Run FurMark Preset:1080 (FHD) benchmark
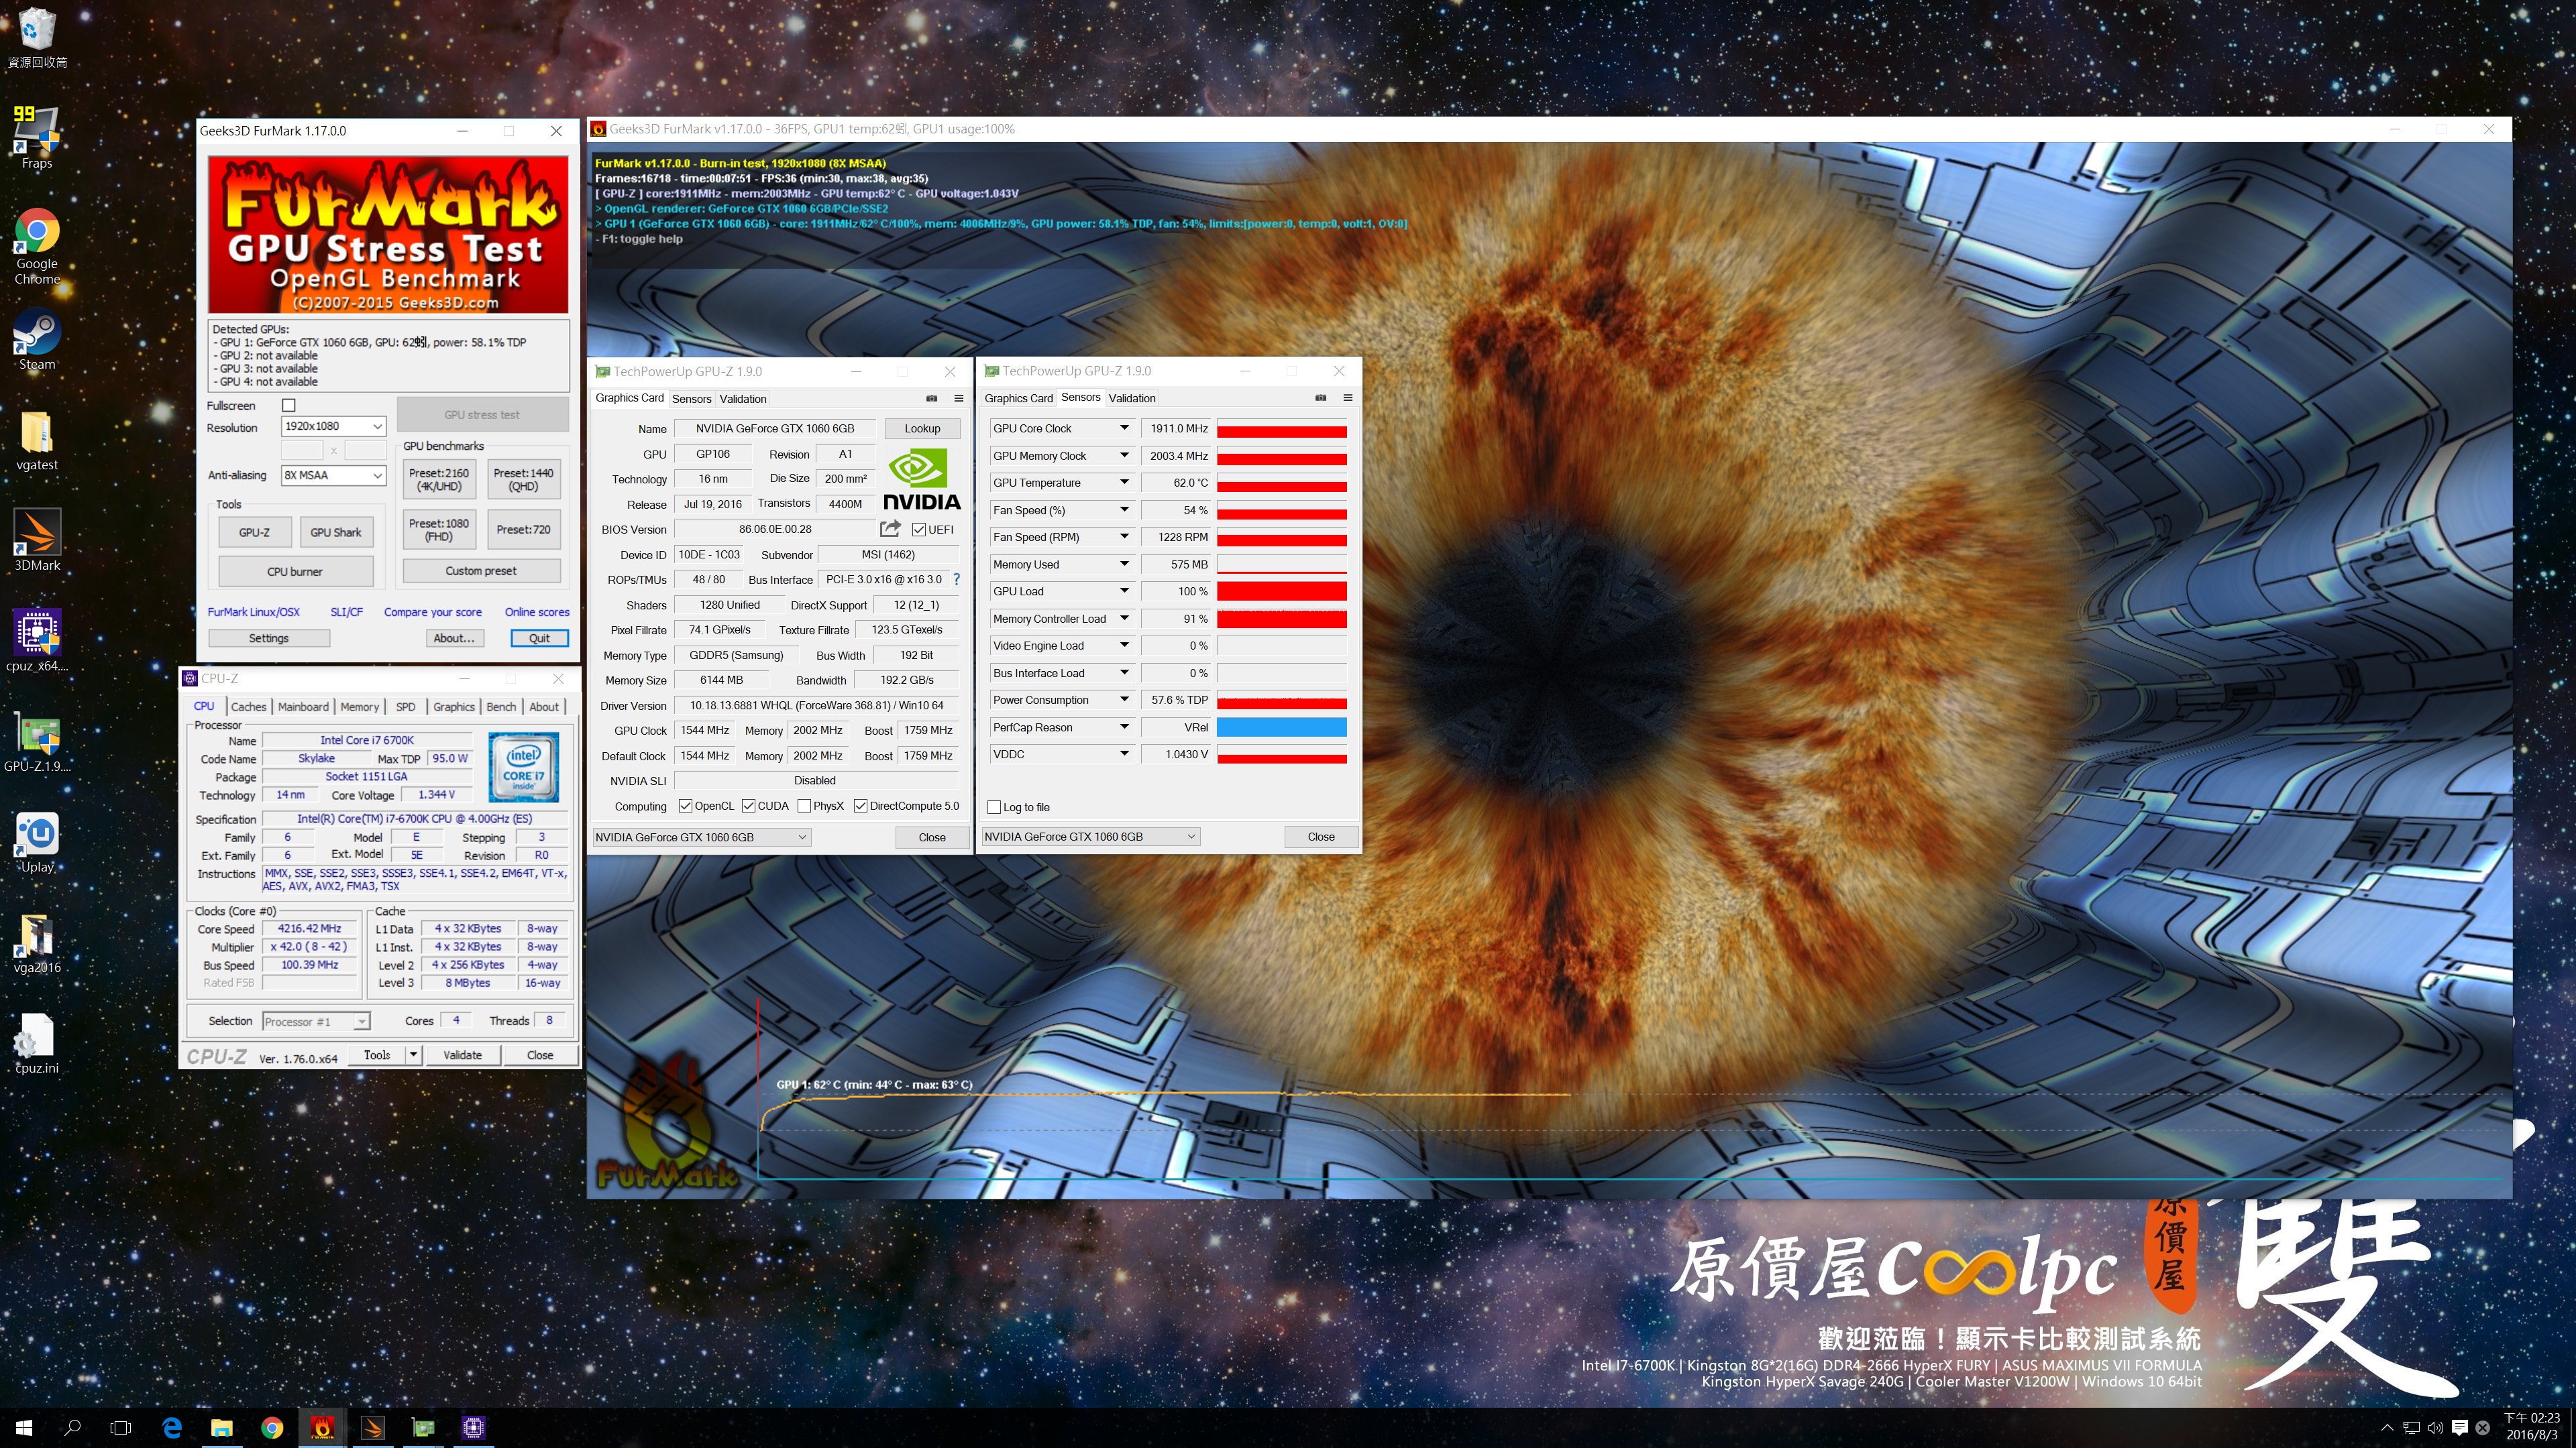The image size is (2576, 1448). click(439, 530)
